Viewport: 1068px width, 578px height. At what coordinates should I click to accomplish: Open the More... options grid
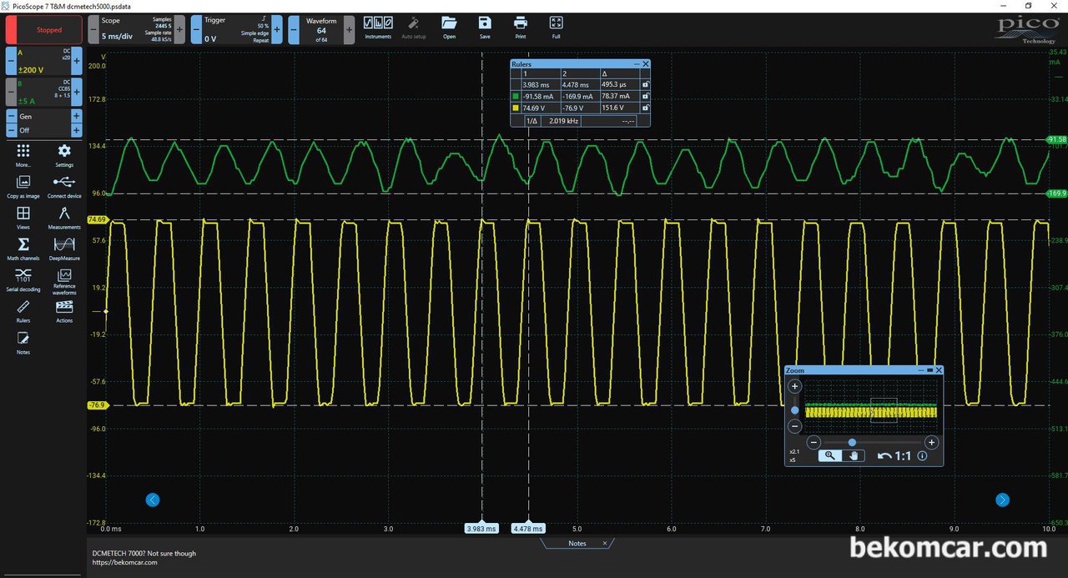23,154
